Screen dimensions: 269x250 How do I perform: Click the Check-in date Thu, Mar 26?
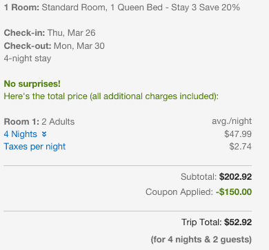(x=72, y=33)
